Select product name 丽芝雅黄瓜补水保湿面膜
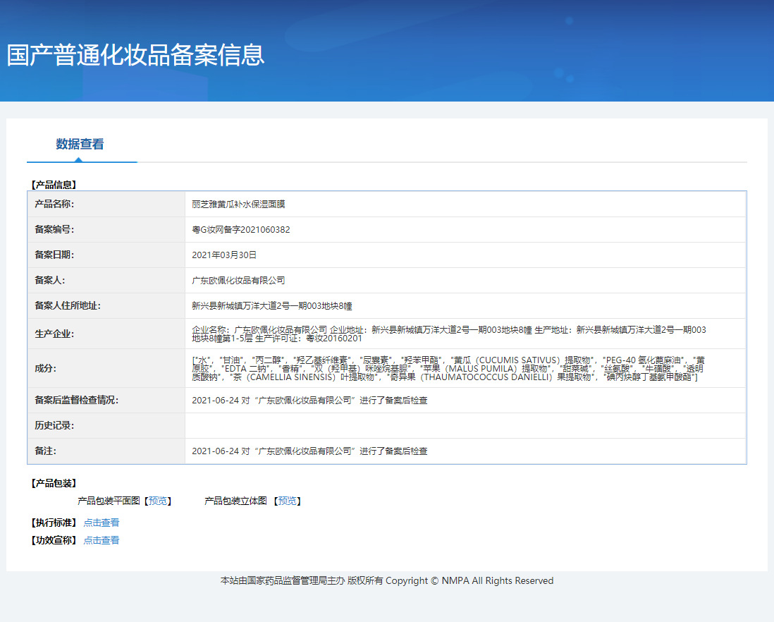 tap(238, 205)
